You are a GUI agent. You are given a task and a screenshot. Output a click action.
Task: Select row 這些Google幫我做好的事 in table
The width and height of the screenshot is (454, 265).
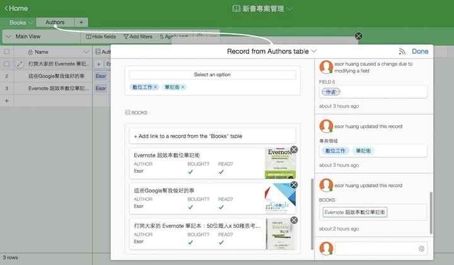[x=57, y=76]
